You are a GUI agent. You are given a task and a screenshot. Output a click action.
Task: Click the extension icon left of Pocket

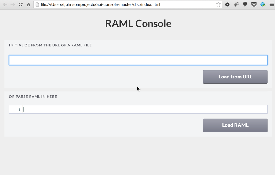tap(245, 4)
